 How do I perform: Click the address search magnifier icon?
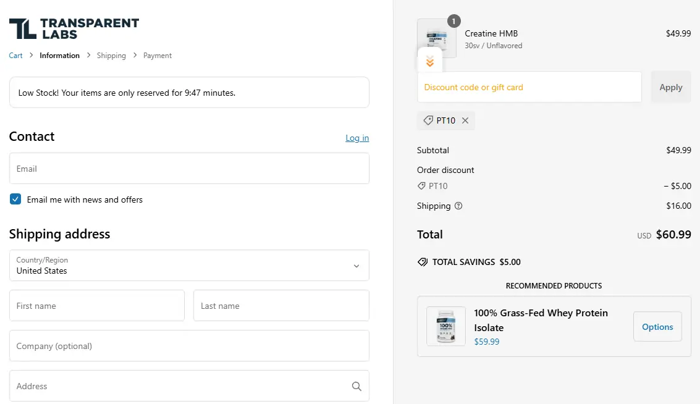pyautogui.click(x=356, y=386)
